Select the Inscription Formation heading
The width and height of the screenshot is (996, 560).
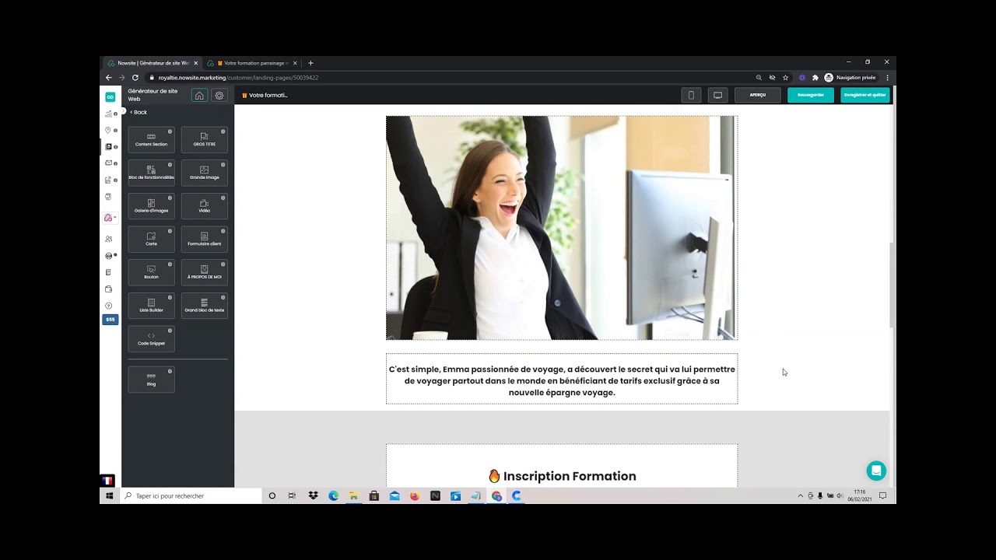562,476
